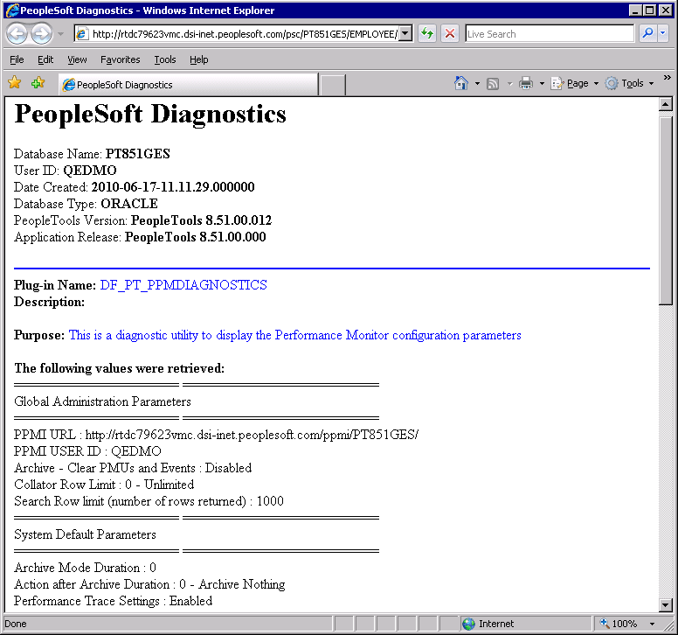Click the address bar URL field
This screenshot has width=678, height=635.
click(x=236, y=34)
